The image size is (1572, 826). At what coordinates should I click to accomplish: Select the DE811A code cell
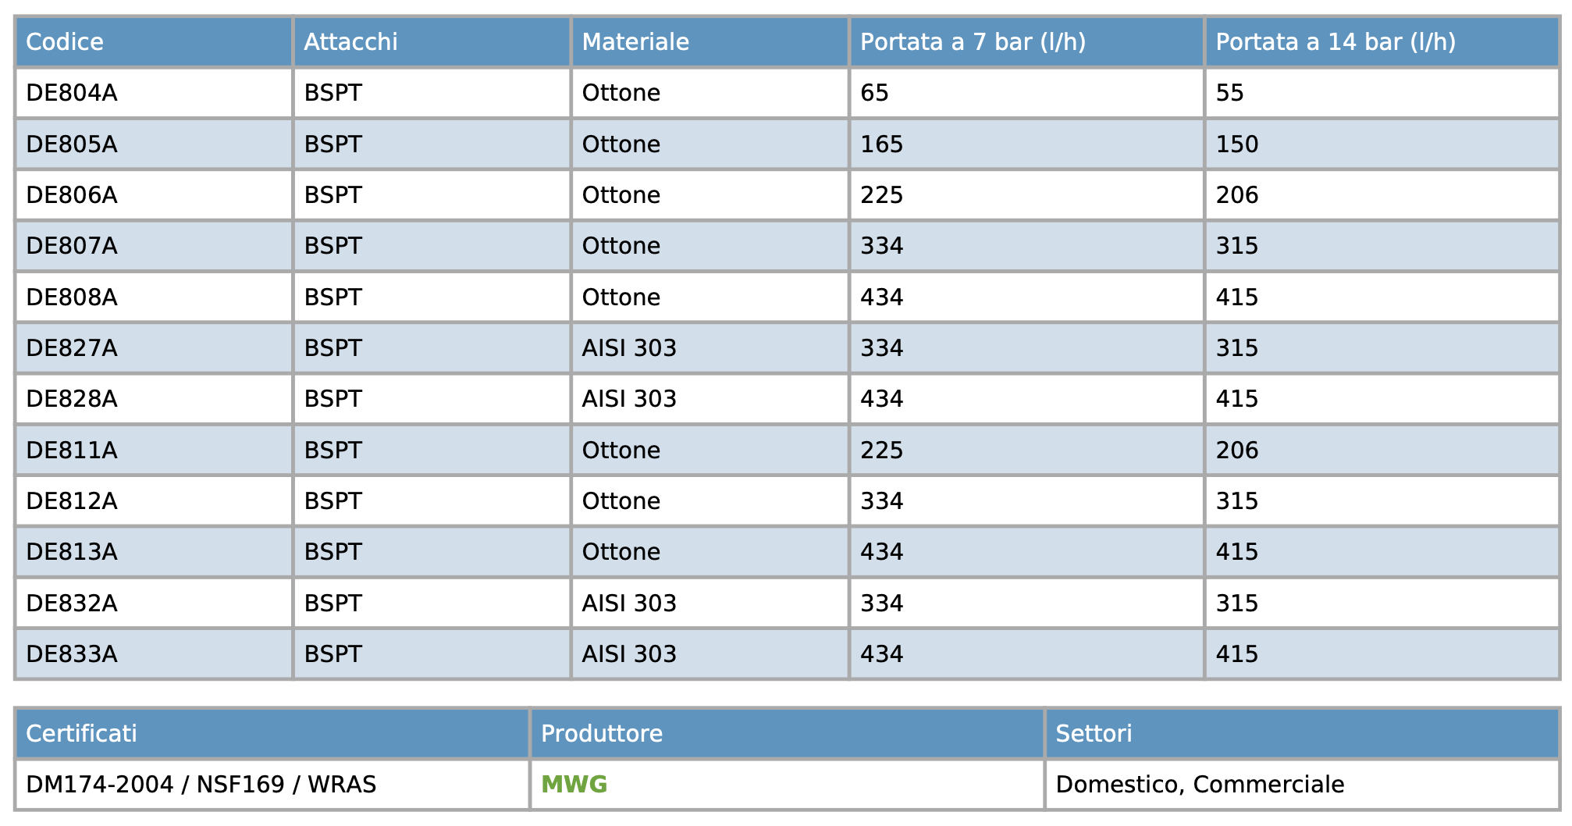[x=72, y=450]
